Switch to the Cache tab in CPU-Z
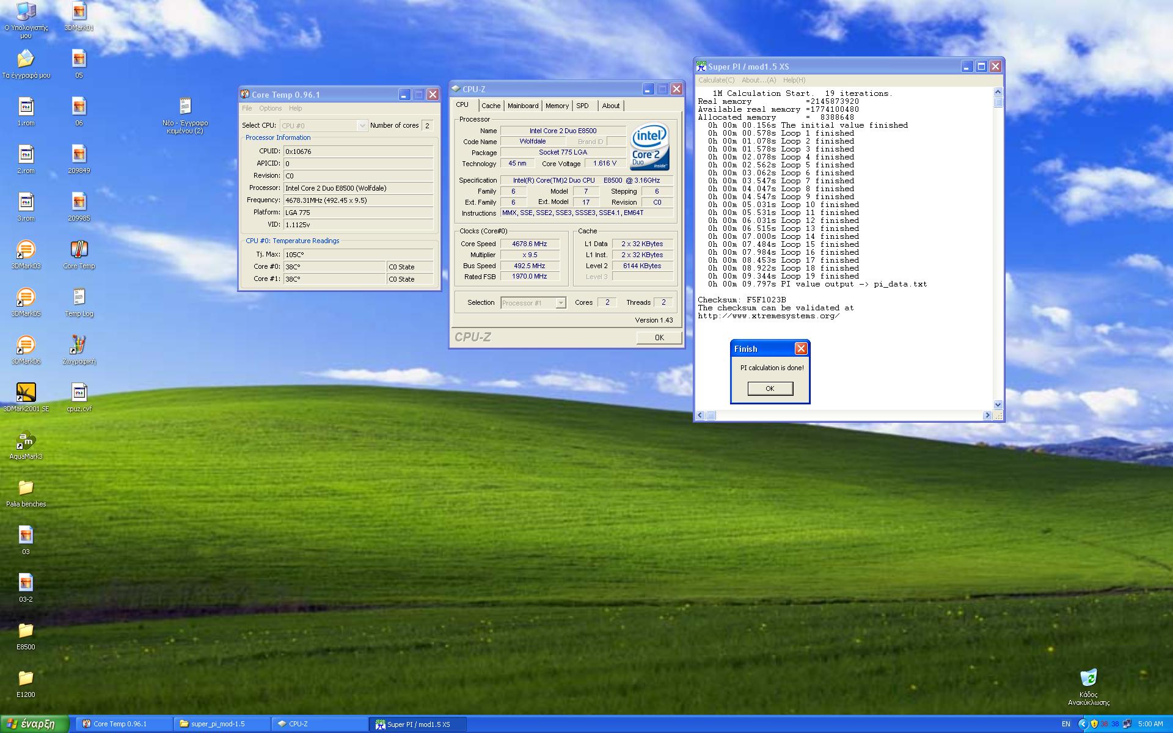This screenshot has height=733, width=1173. [491, 106]
